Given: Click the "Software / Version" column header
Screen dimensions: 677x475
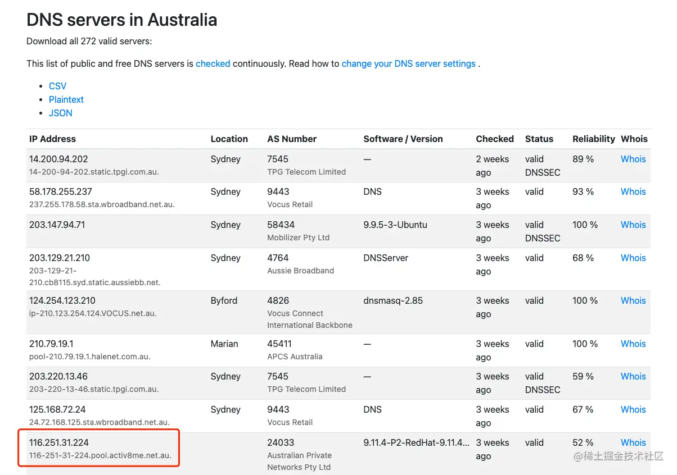Looking at the screenshot, I should [x=403, y=139].
